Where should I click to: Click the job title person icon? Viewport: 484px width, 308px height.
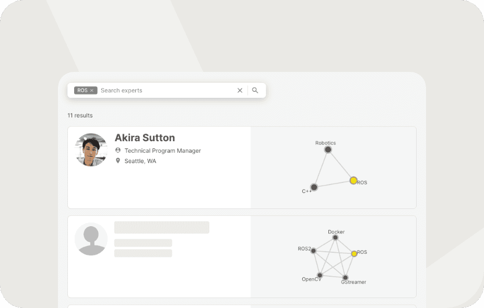(118, 151)
